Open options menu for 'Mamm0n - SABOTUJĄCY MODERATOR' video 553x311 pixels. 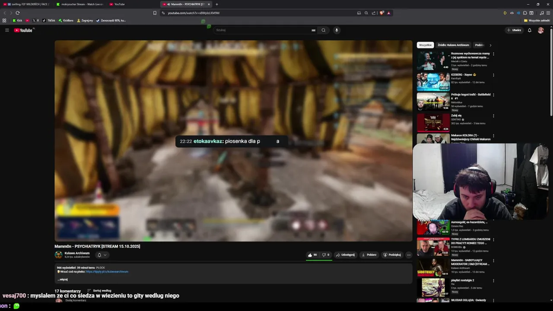click(x=493, y=260)
